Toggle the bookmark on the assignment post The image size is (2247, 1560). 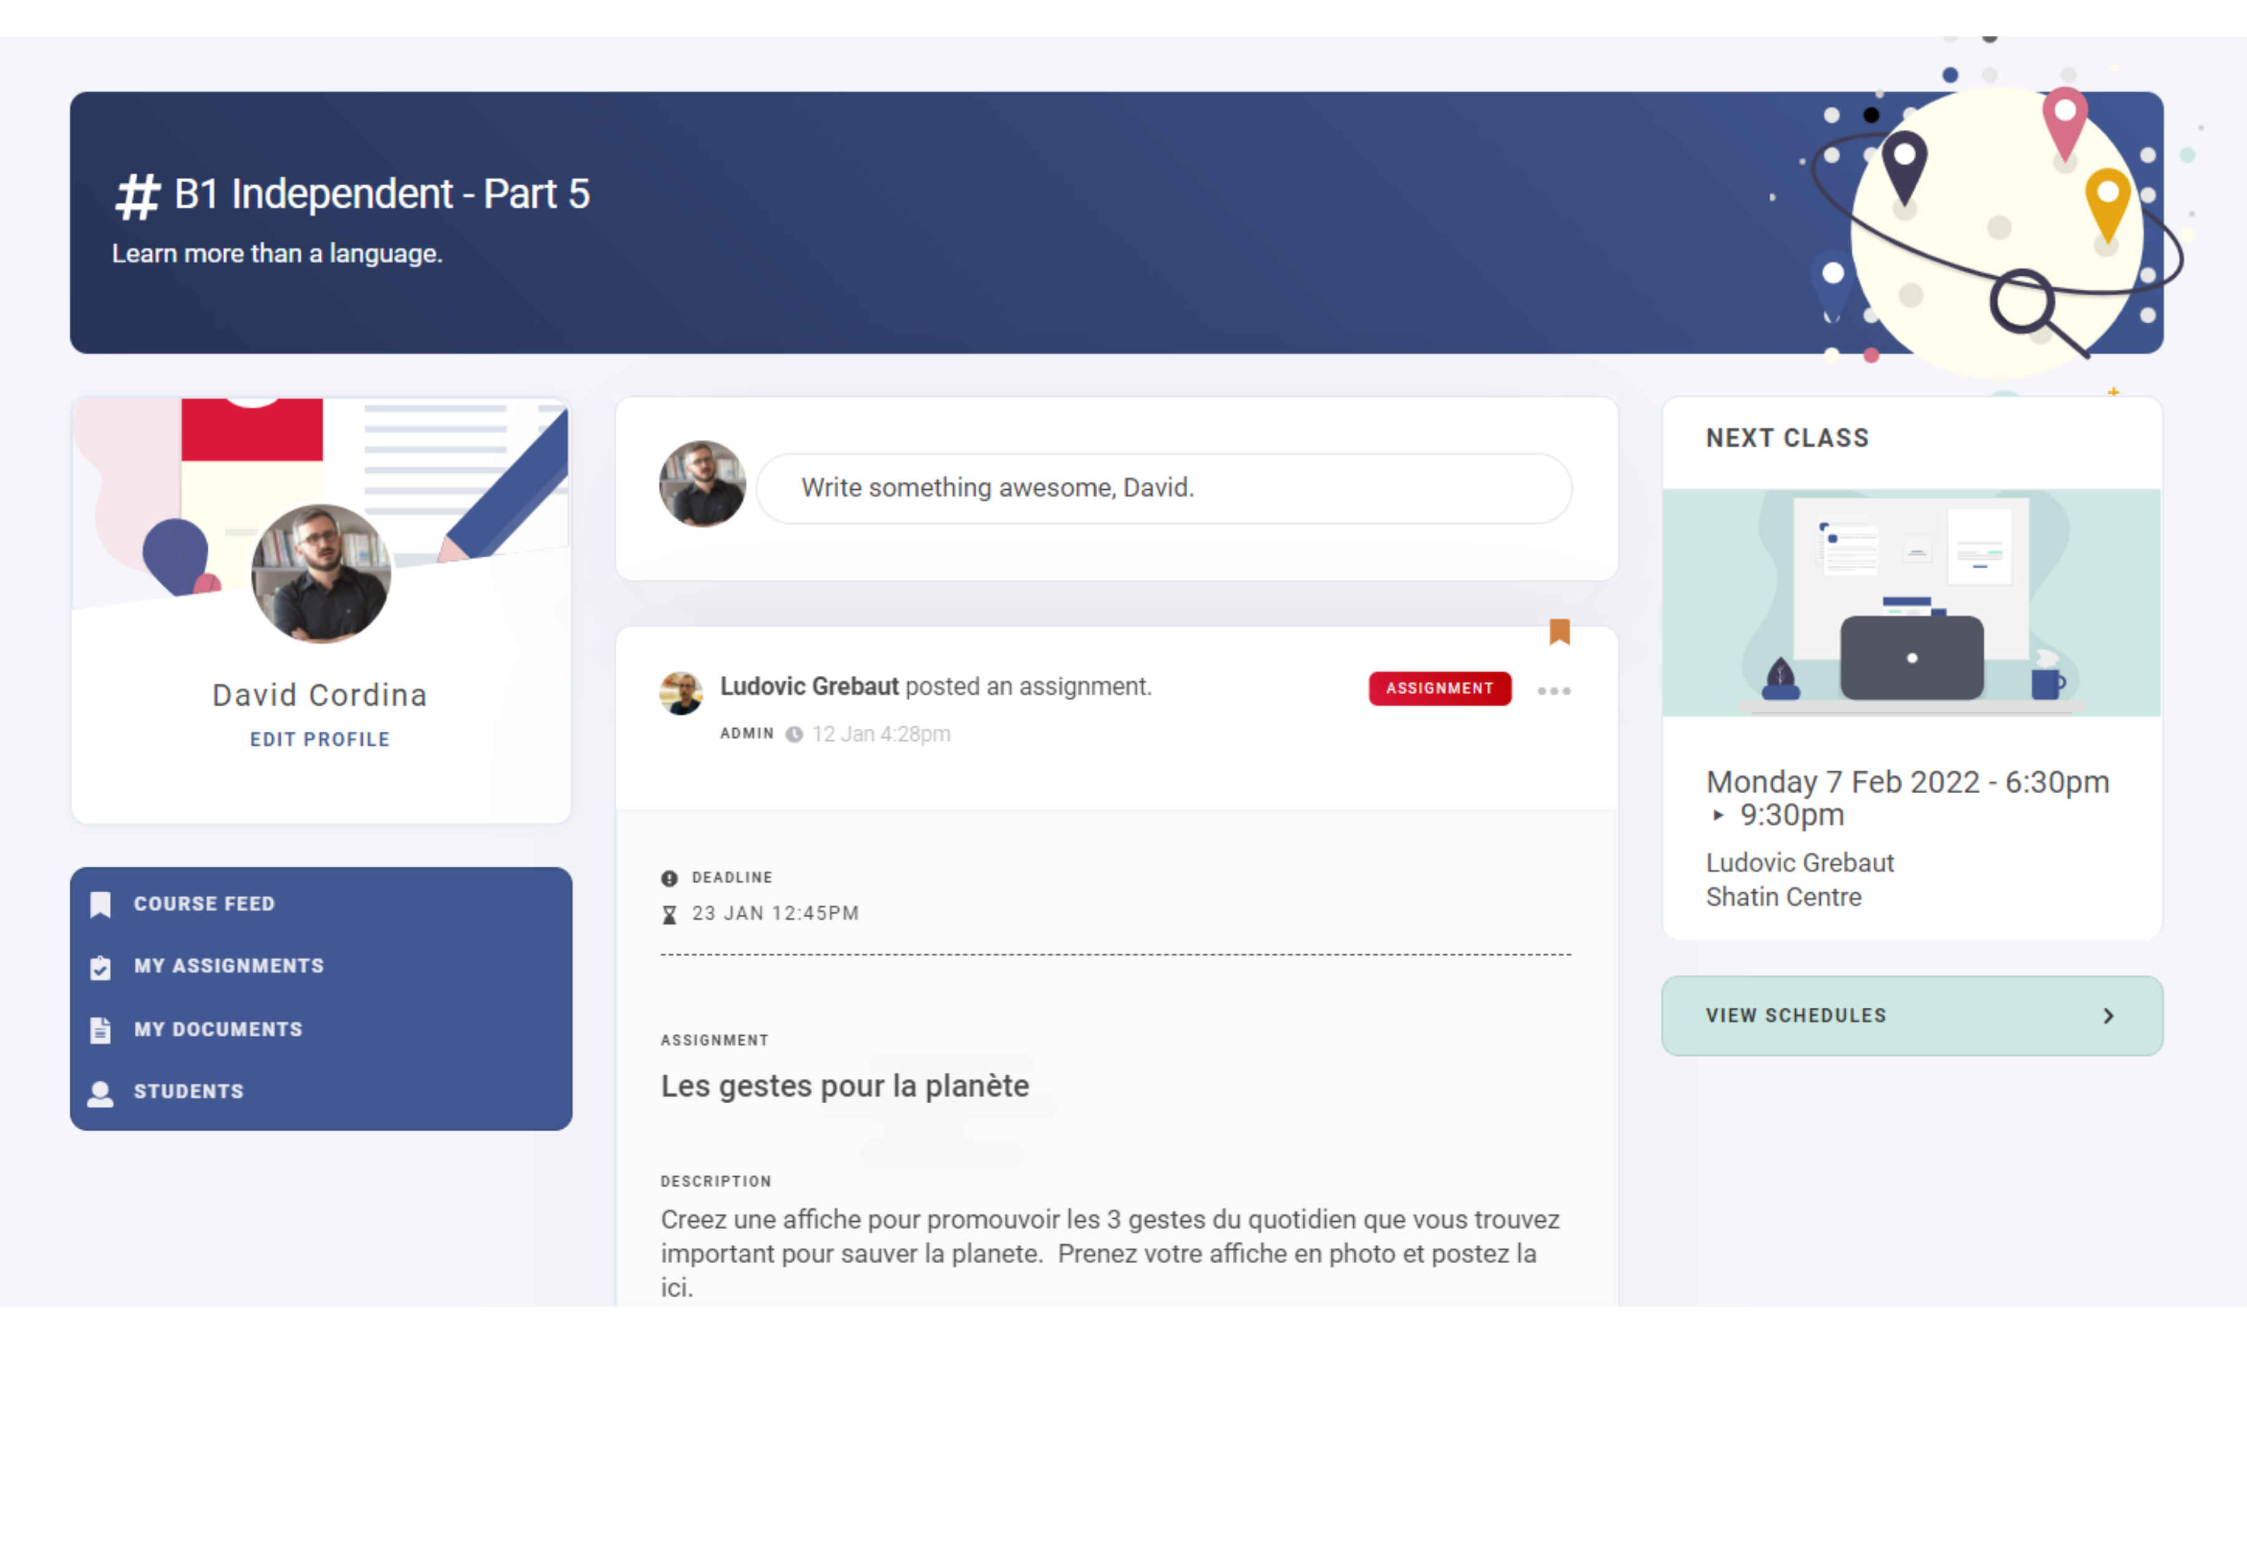[x=1559, y=633]
